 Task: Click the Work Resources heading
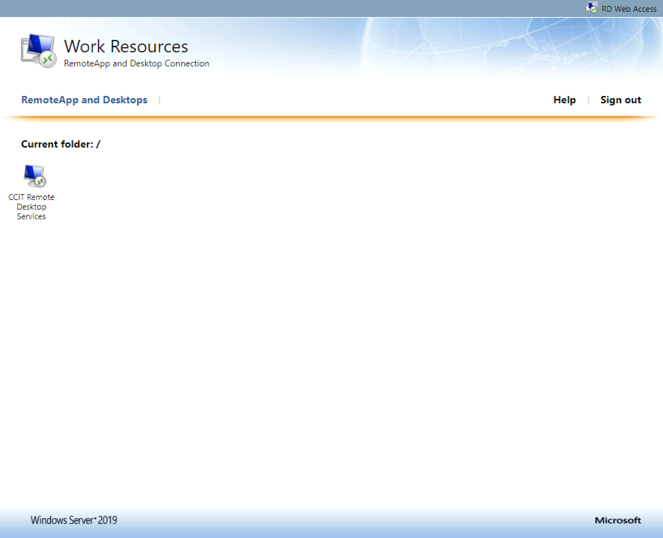tap(126, 46)
